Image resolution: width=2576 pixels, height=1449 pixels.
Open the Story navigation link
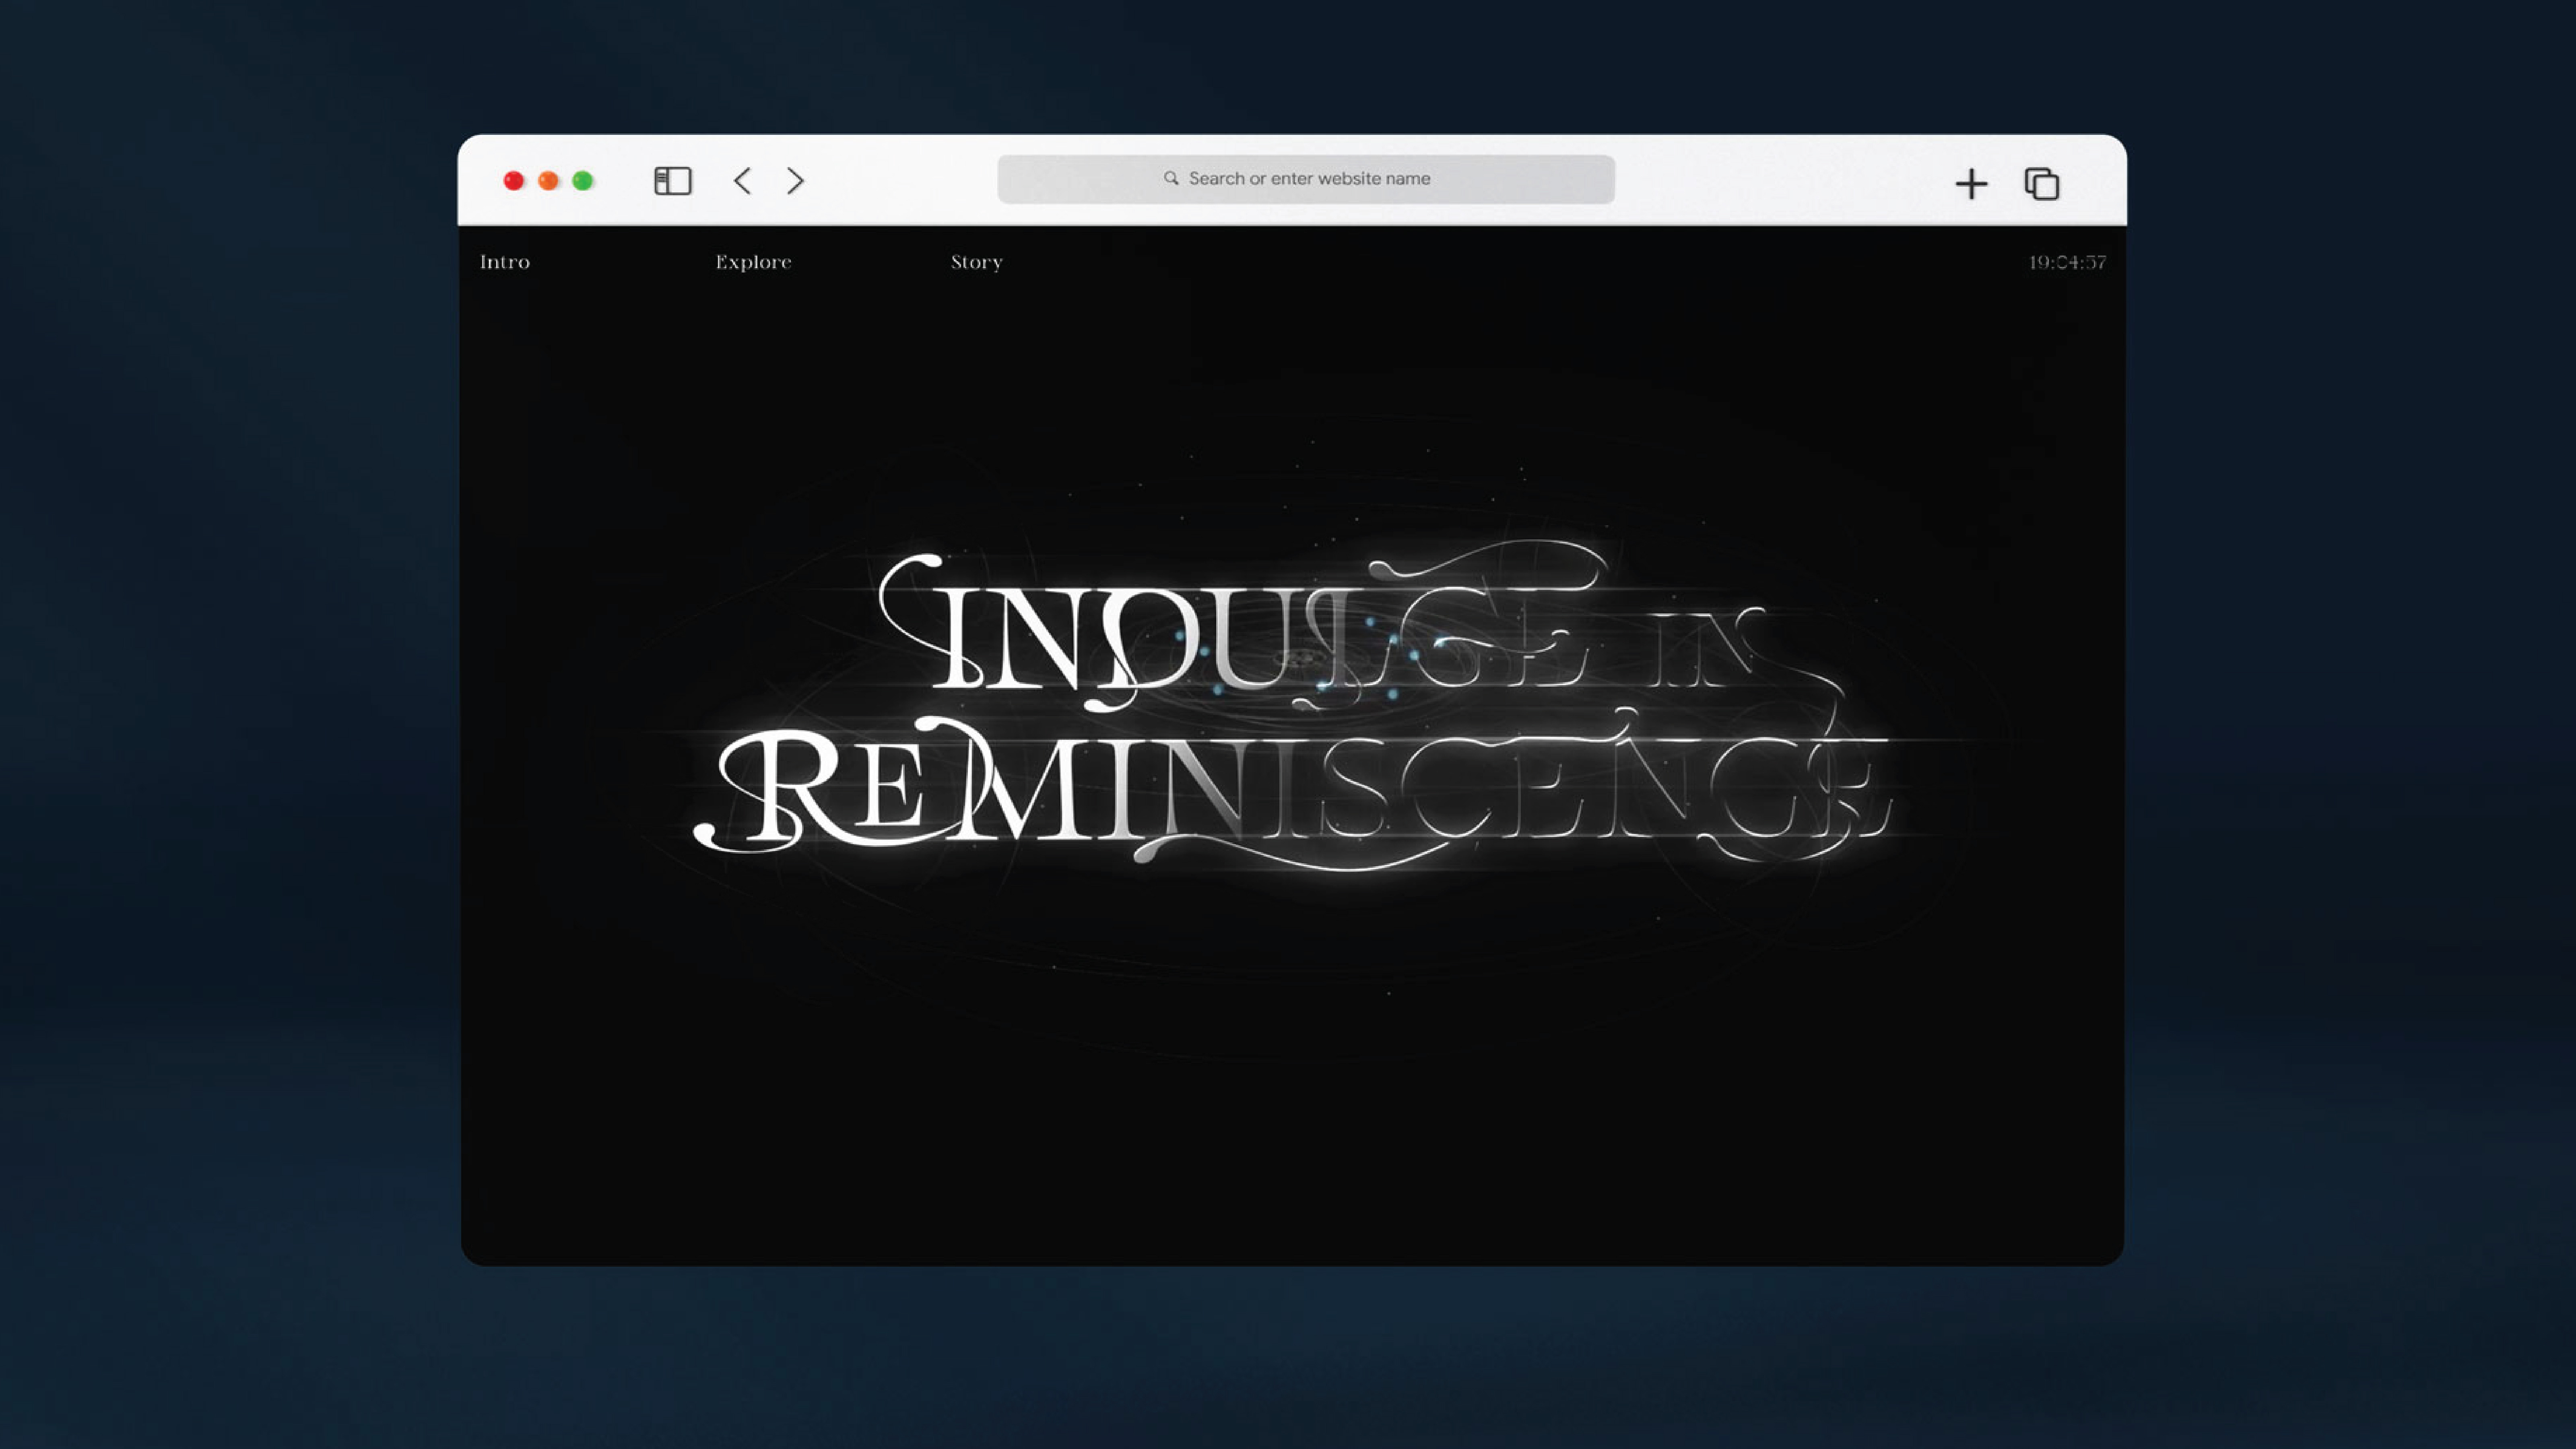[x=977, y=262]
